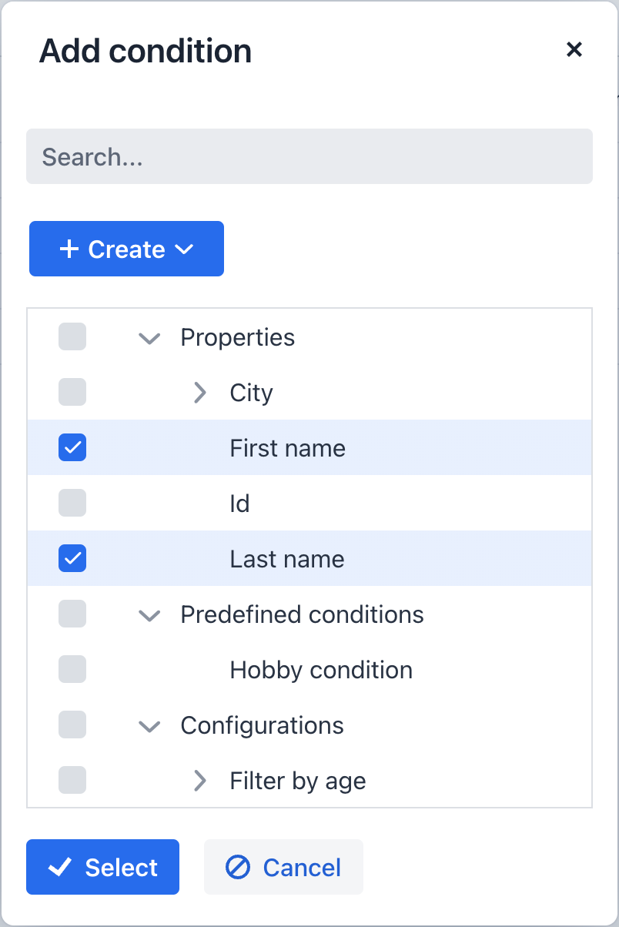Open the Create dropdown menu

(125, 249)
